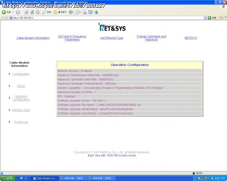Screen dimensions: 227x181
Task: Select the Modem Capability row
Action: click(x=129, y=88)
